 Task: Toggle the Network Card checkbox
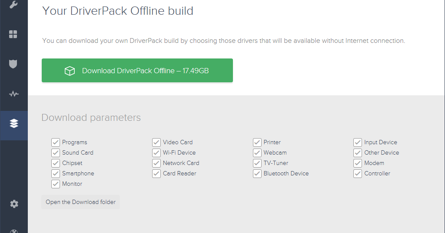pos(156,163)
